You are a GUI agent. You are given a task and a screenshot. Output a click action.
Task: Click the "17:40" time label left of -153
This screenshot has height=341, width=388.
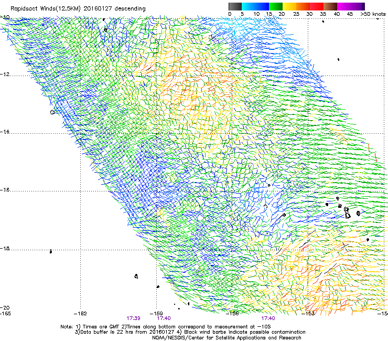pos(268,318)
